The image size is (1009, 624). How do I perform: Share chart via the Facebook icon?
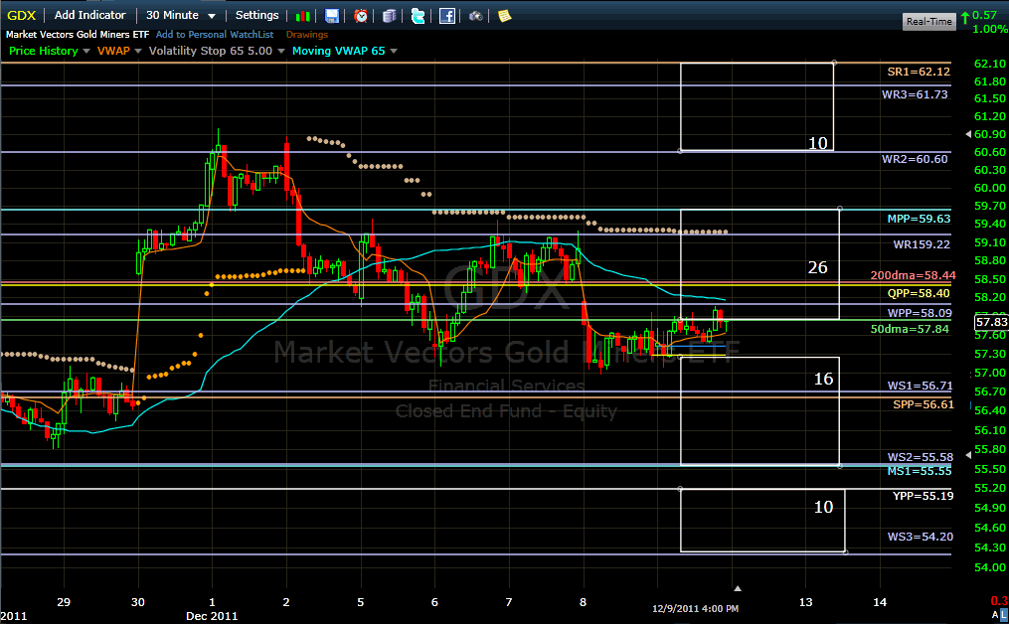[x=447, y=16]
